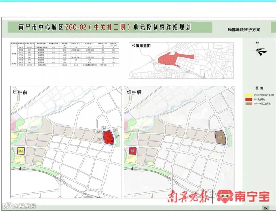Screen dimensions: 276x211
Task: Click the 07-24 cell in the table
Action: [x=21, y=57]
